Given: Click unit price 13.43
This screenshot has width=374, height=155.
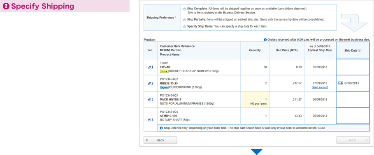Looking at the screenshot, I should 298,116.
